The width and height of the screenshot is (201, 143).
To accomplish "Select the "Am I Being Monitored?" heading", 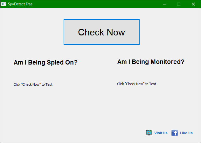I will pyautogui.click(x=151, y=62).
